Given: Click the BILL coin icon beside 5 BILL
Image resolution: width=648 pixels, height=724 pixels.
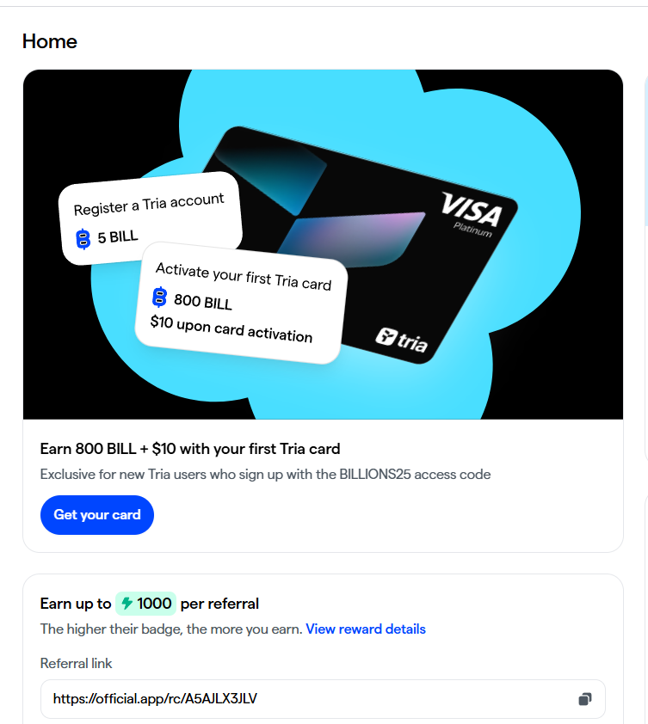Looking at the screenshot, I should pos(83,239).
